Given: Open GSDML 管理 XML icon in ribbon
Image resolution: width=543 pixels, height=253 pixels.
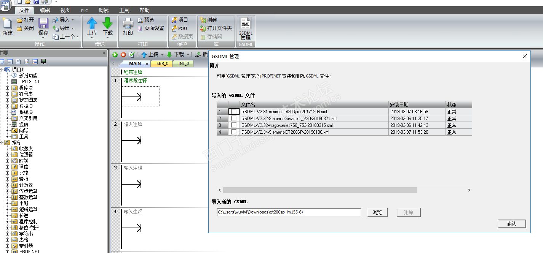Looking at the screenshot, I should pyautogui.click(x=246, y=24).
